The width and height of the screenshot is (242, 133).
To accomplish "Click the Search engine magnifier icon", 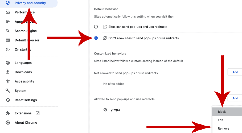I will click(8, 31).
